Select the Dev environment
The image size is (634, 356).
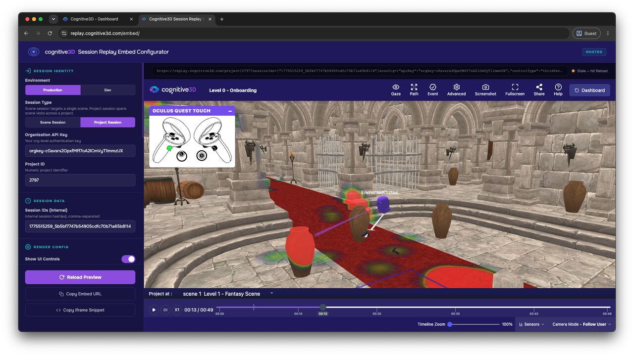click(108, 90)
